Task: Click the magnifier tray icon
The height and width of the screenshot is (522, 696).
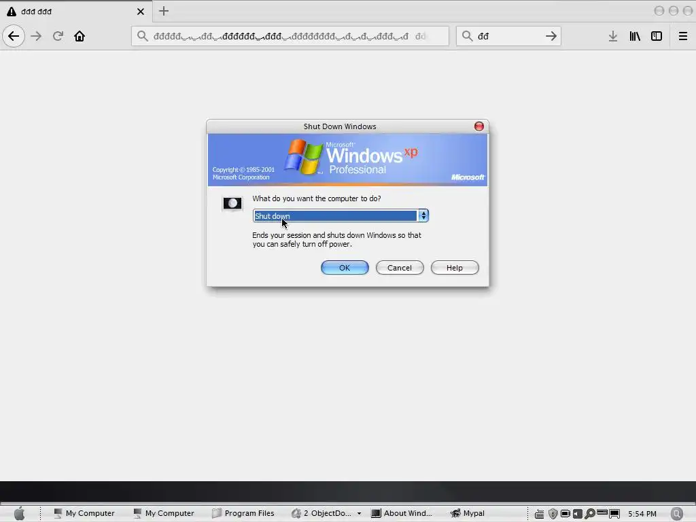Action: click(589, 514)
